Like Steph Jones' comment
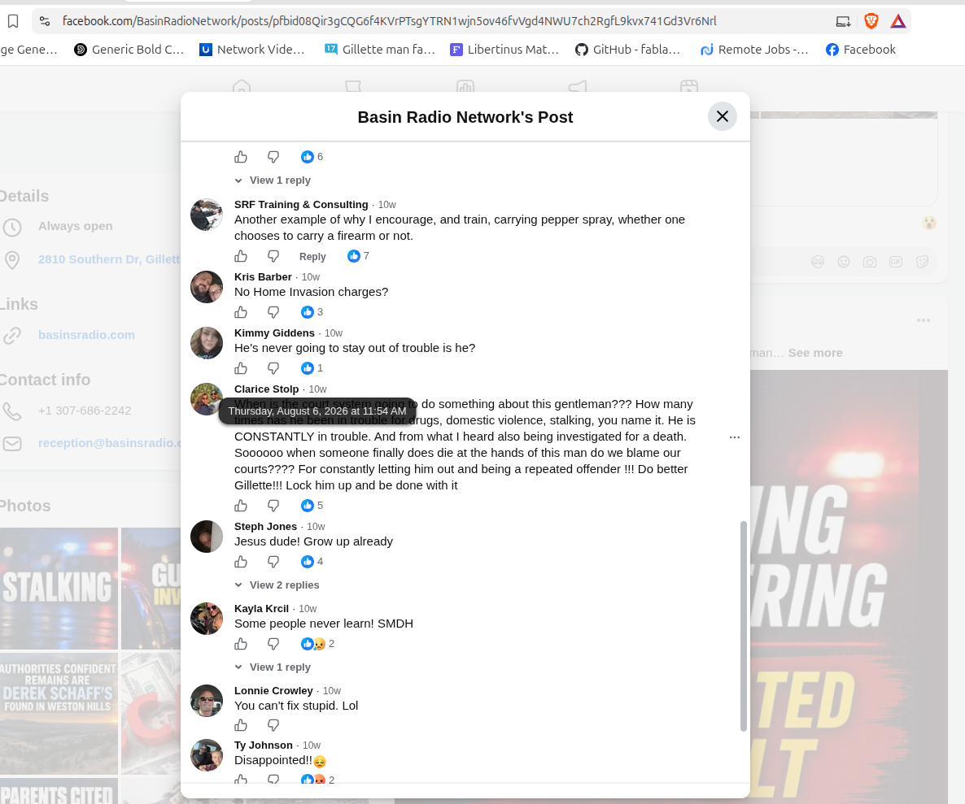Viewport: 965px width, 804px height. click(241, 562)
